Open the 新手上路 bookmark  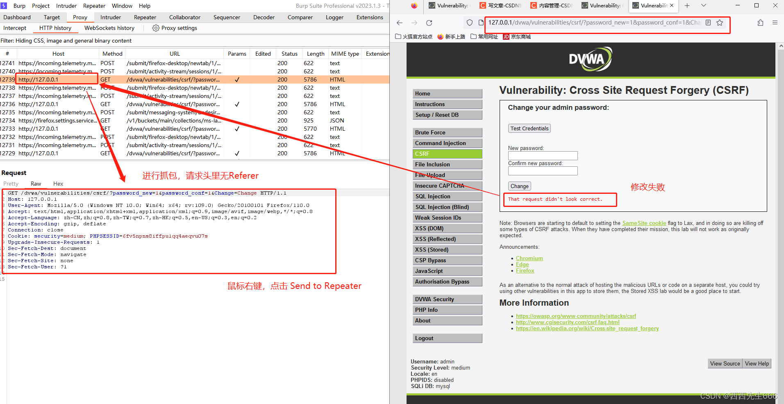(x=451, y=37)
